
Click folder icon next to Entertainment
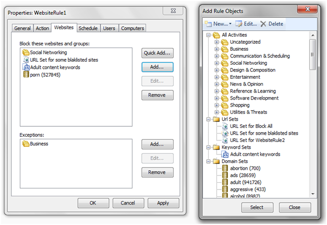click(x=225, y=77)
